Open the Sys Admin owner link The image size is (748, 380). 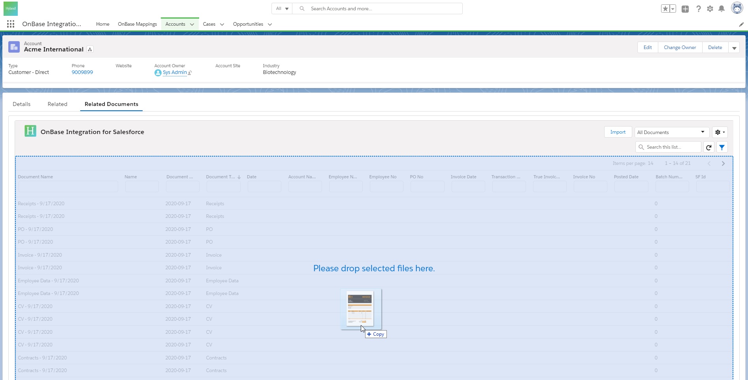(x=175, y=72)
